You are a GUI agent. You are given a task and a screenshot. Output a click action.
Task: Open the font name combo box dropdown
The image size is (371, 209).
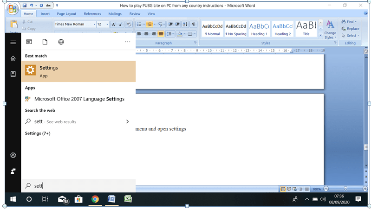coord(94,24)
